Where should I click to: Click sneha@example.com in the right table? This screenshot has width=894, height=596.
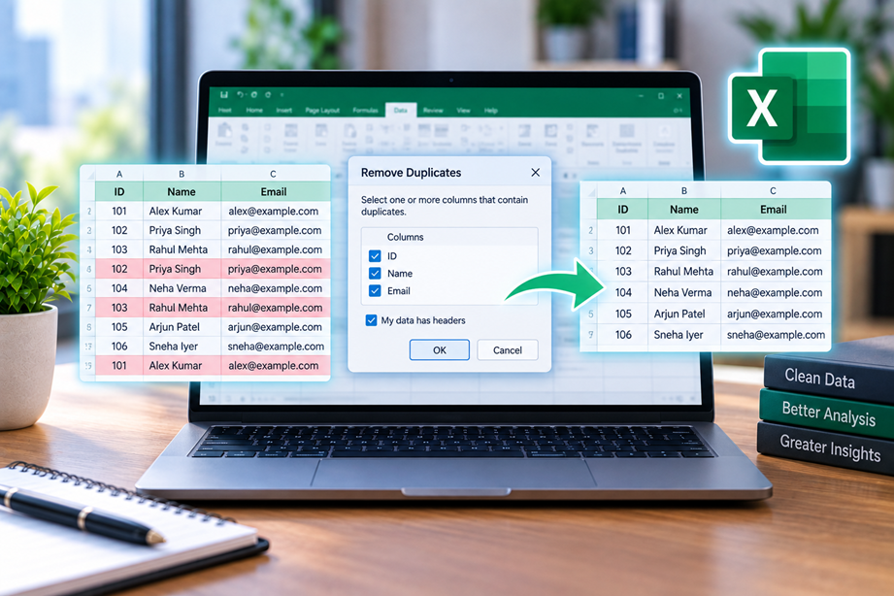[776, 335]
